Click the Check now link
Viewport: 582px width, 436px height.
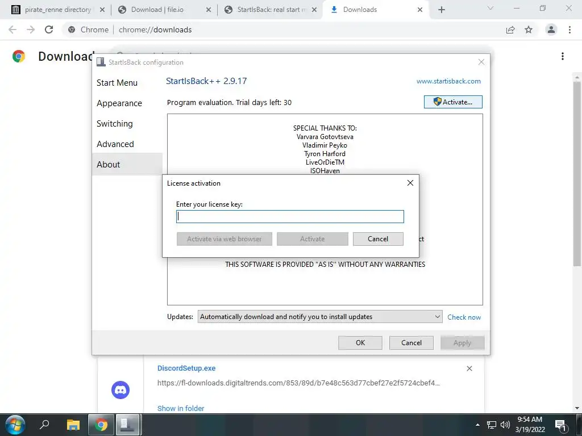point(464,317)
